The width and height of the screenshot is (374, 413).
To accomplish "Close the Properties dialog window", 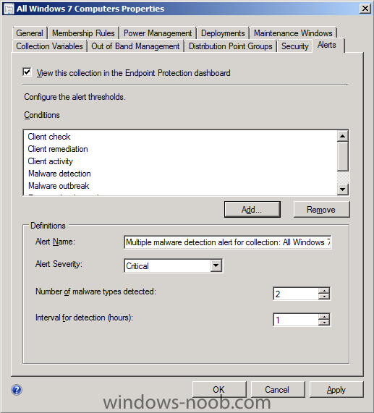I will coord(365,9).
